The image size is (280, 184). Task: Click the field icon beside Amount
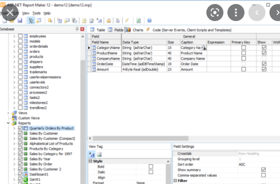coord(94,69)
